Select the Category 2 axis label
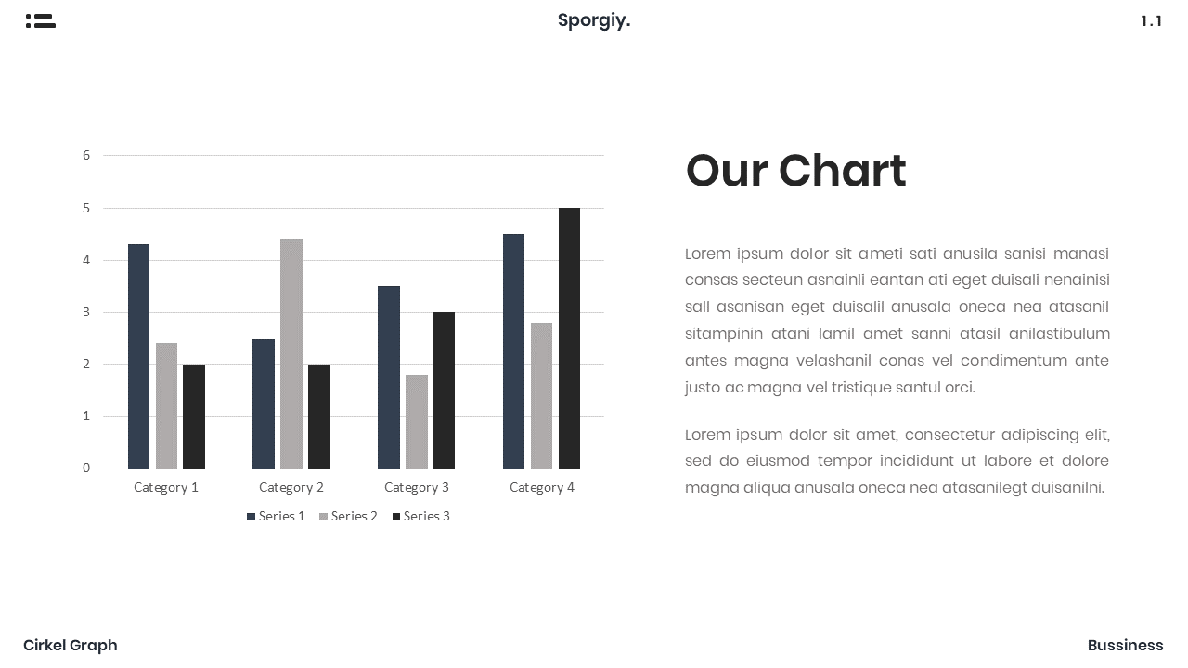The width and height of the screenshot is (1188, 668). coord(291,487)
